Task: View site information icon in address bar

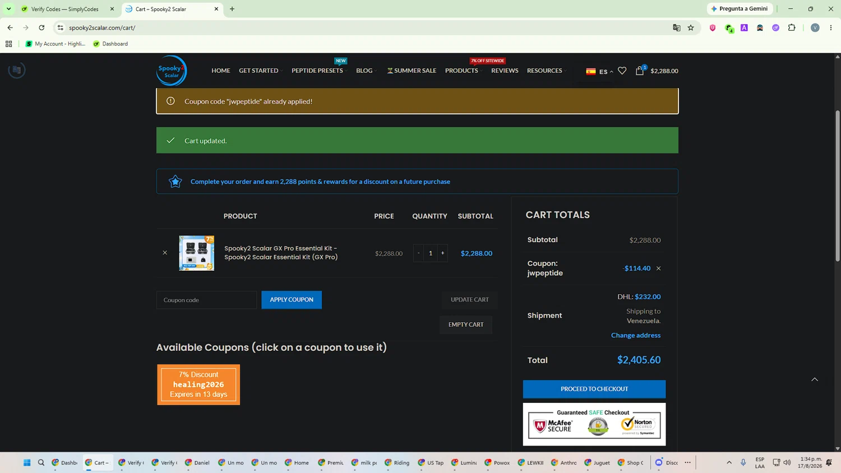Action: click(61, 27)
